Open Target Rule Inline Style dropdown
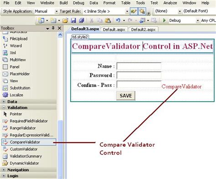 127,11
